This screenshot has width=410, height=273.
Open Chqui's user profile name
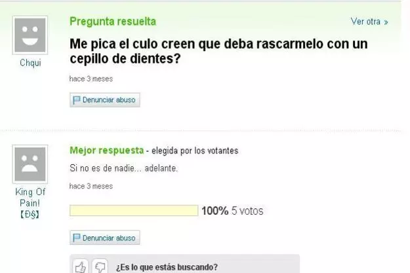click(30, 63)
